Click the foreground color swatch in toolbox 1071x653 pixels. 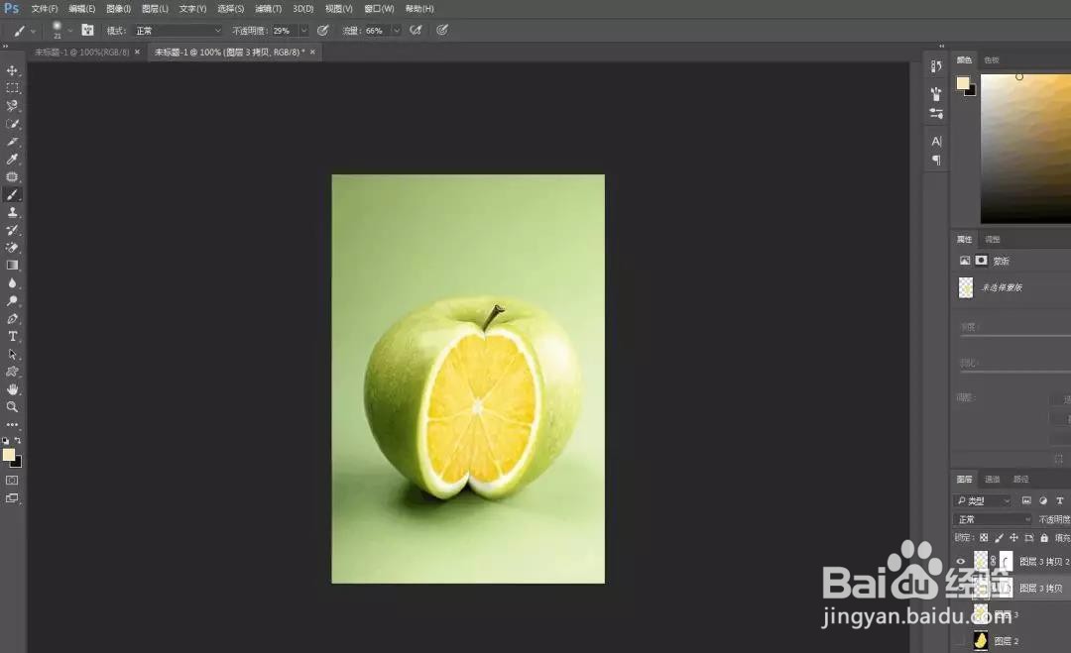[x=8, y=455]
